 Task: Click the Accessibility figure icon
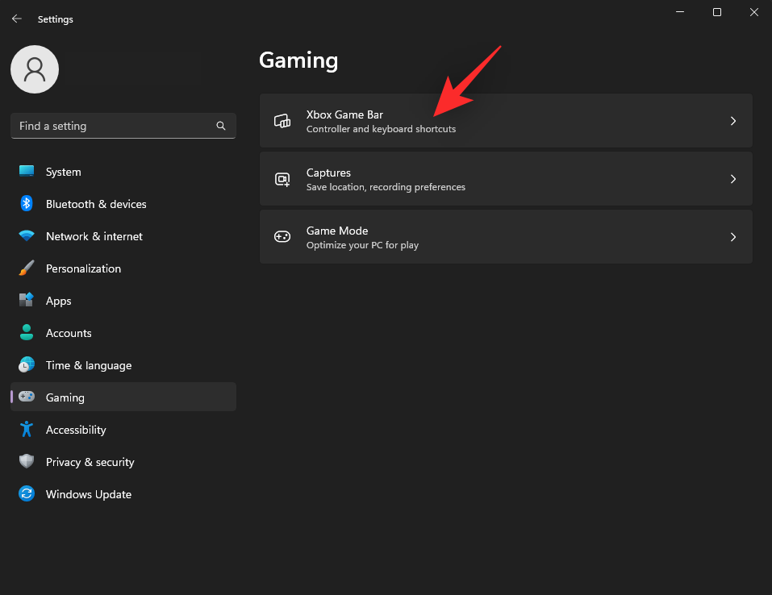pyautogui.click(x=27, y=430)
